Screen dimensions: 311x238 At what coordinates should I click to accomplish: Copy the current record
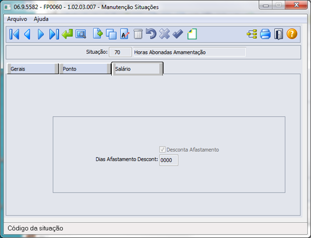[x=111, y=34]
